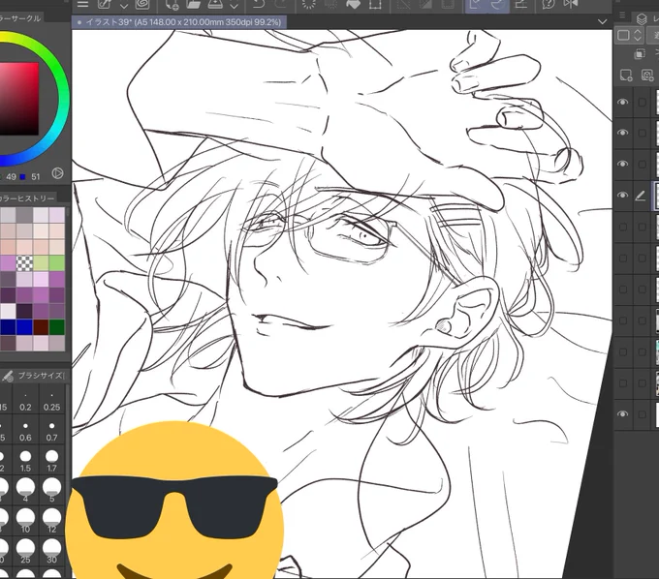This screenshot has width=659, height=579.
Task: Click the New canvas icon
Action: [172, 4]
